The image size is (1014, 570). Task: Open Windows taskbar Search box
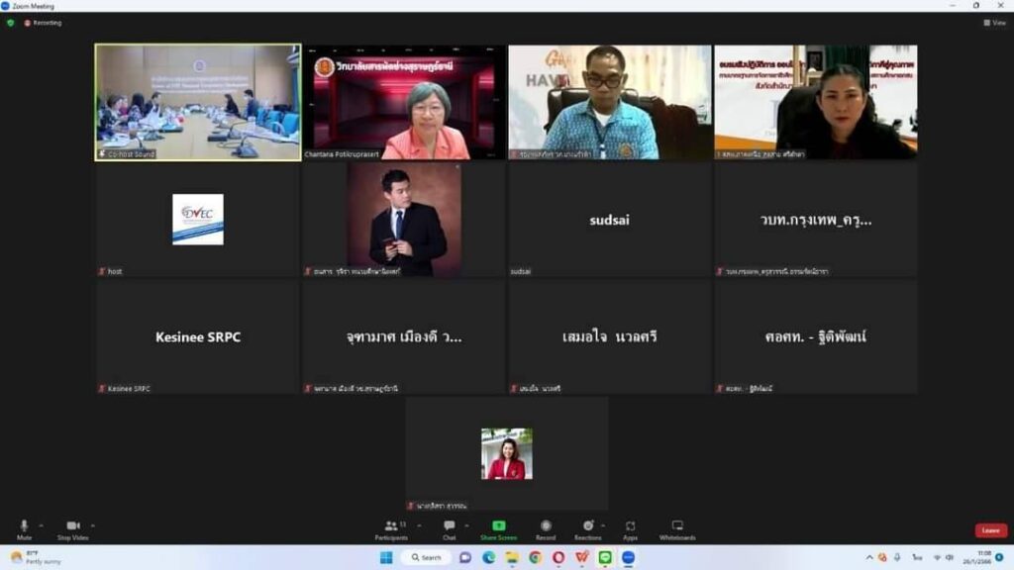coord(426,558)
